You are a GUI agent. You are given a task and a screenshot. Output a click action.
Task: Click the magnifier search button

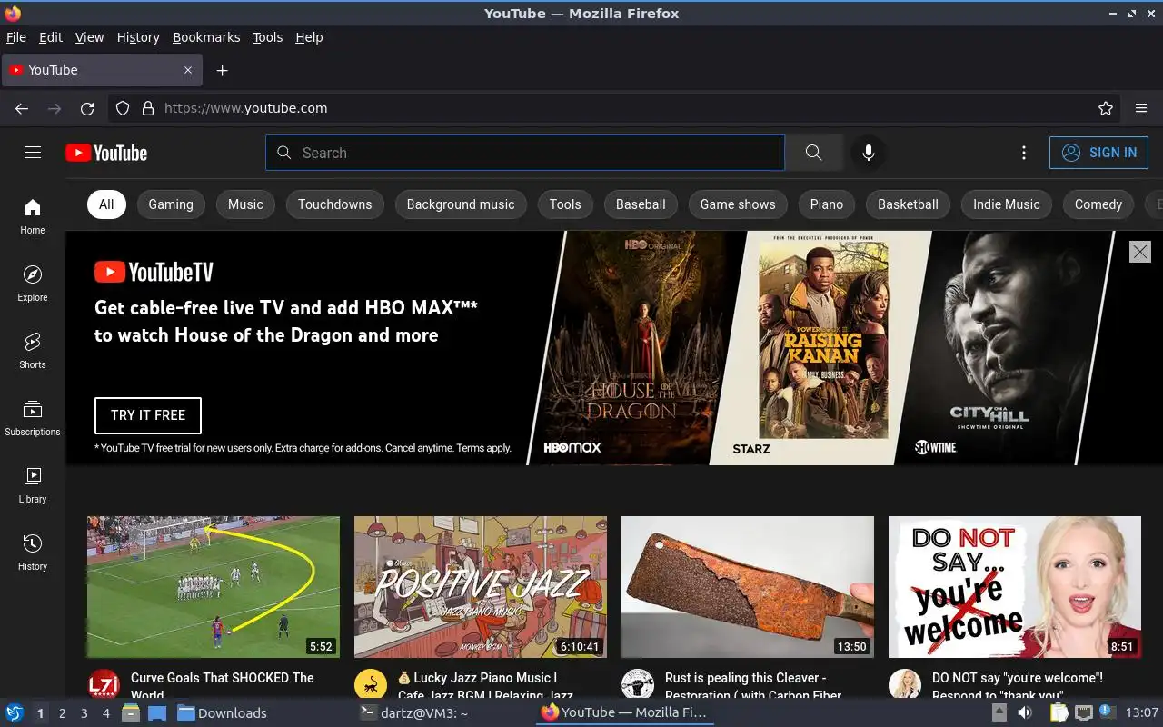tap(813, 153)
